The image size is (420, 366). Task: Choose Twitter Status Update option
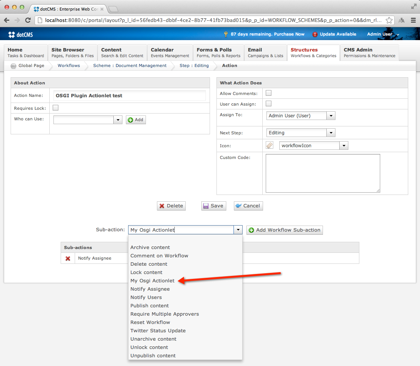(158, 331)
